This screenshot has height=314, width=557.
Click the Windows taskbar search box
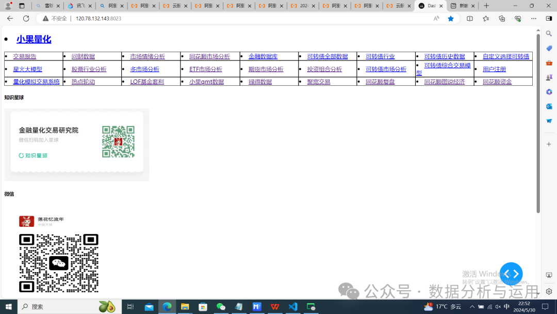click(x=69, y=307)
